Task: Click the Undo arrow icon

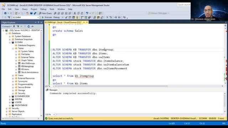Action: click(x=87, y=13)
